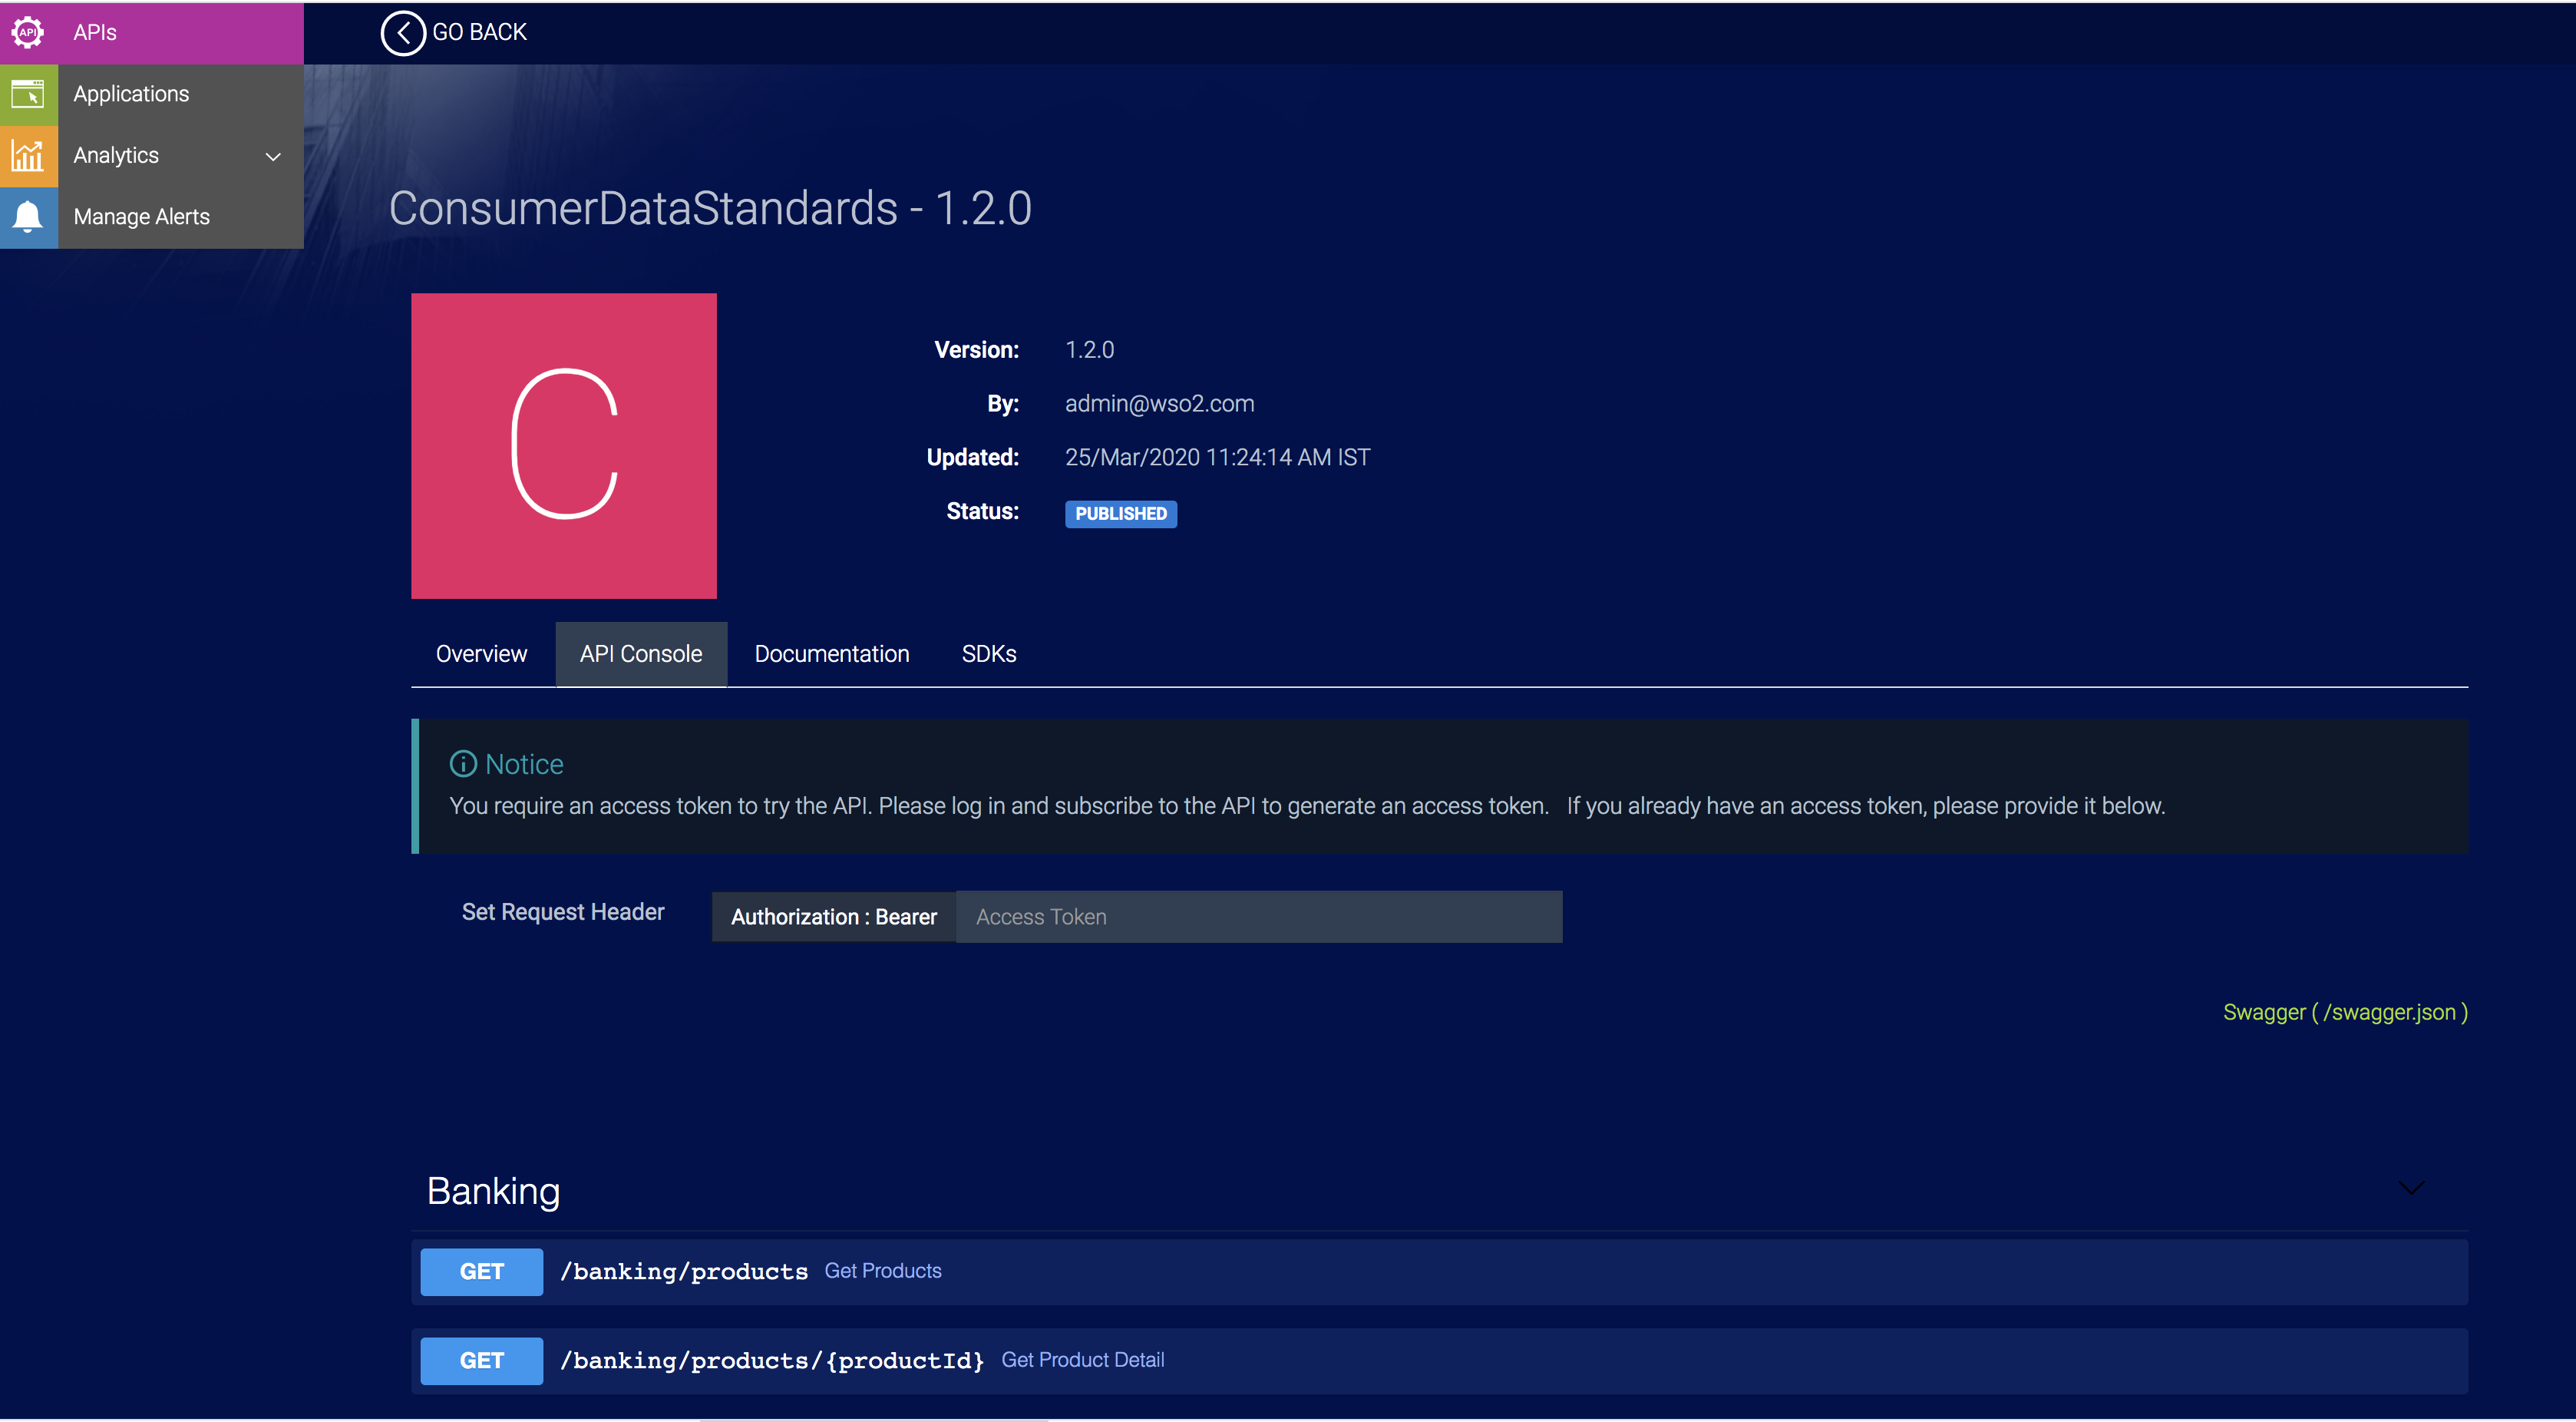This screenshot has height=1422, width=2576.
Task: Open the Swagger ( /swagger.json ) link
Action: (x=2345, y=1012)
